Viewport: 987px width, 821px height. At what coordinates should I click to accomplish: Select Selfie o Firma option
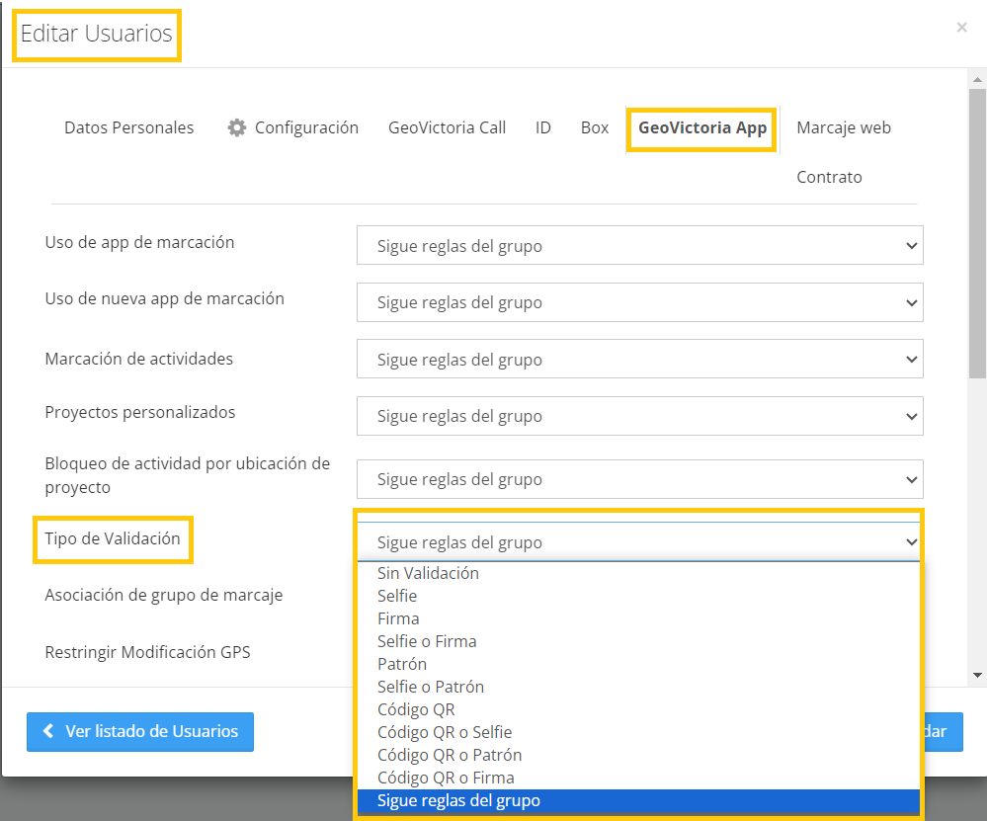coord(427,641)
